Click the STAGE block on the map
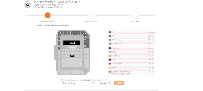 tap(72, 43)
